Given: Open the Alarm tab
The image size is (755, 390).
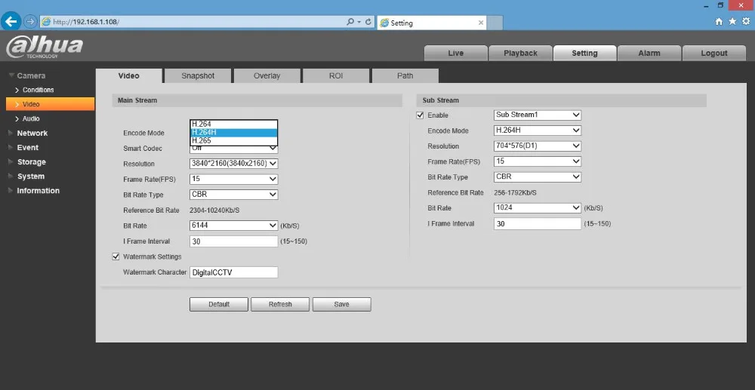Looking at the screenshot, I should coord(649,53).
